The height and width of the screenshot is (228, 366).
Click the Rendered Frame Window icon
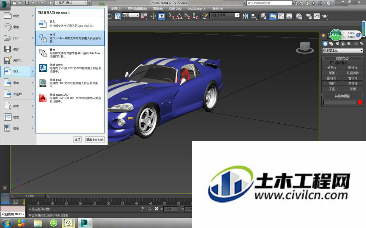pos(317,16)
